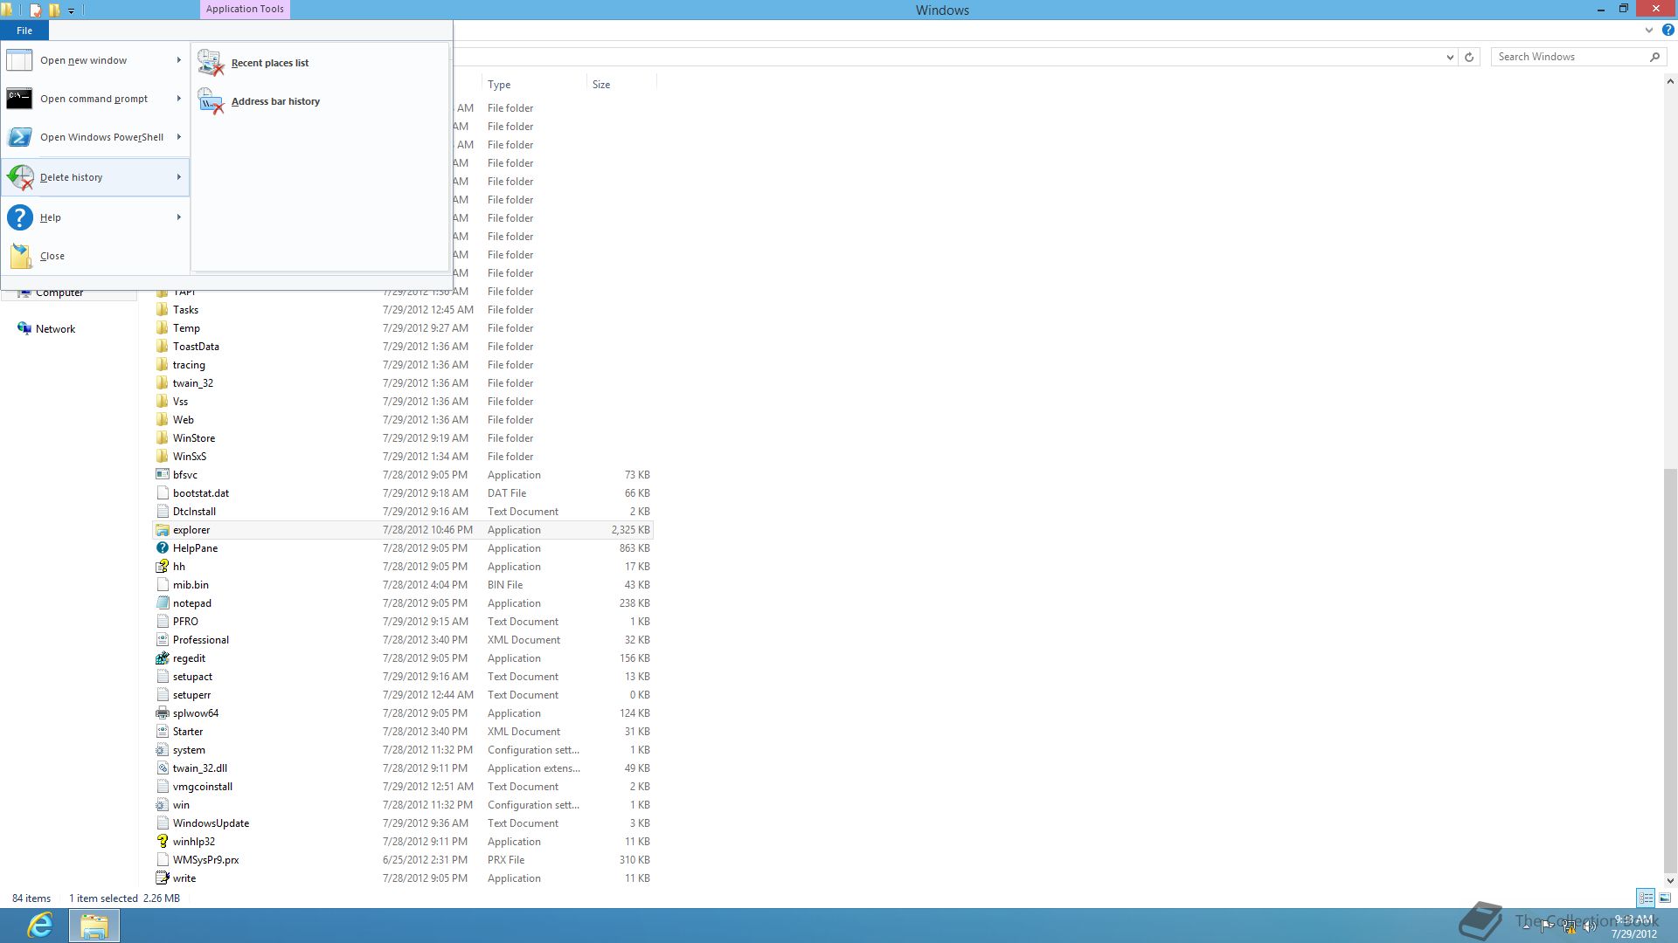Open the File menu tab
The height and width of the screenshot is (943, 1678).
[x=24, y=31]
